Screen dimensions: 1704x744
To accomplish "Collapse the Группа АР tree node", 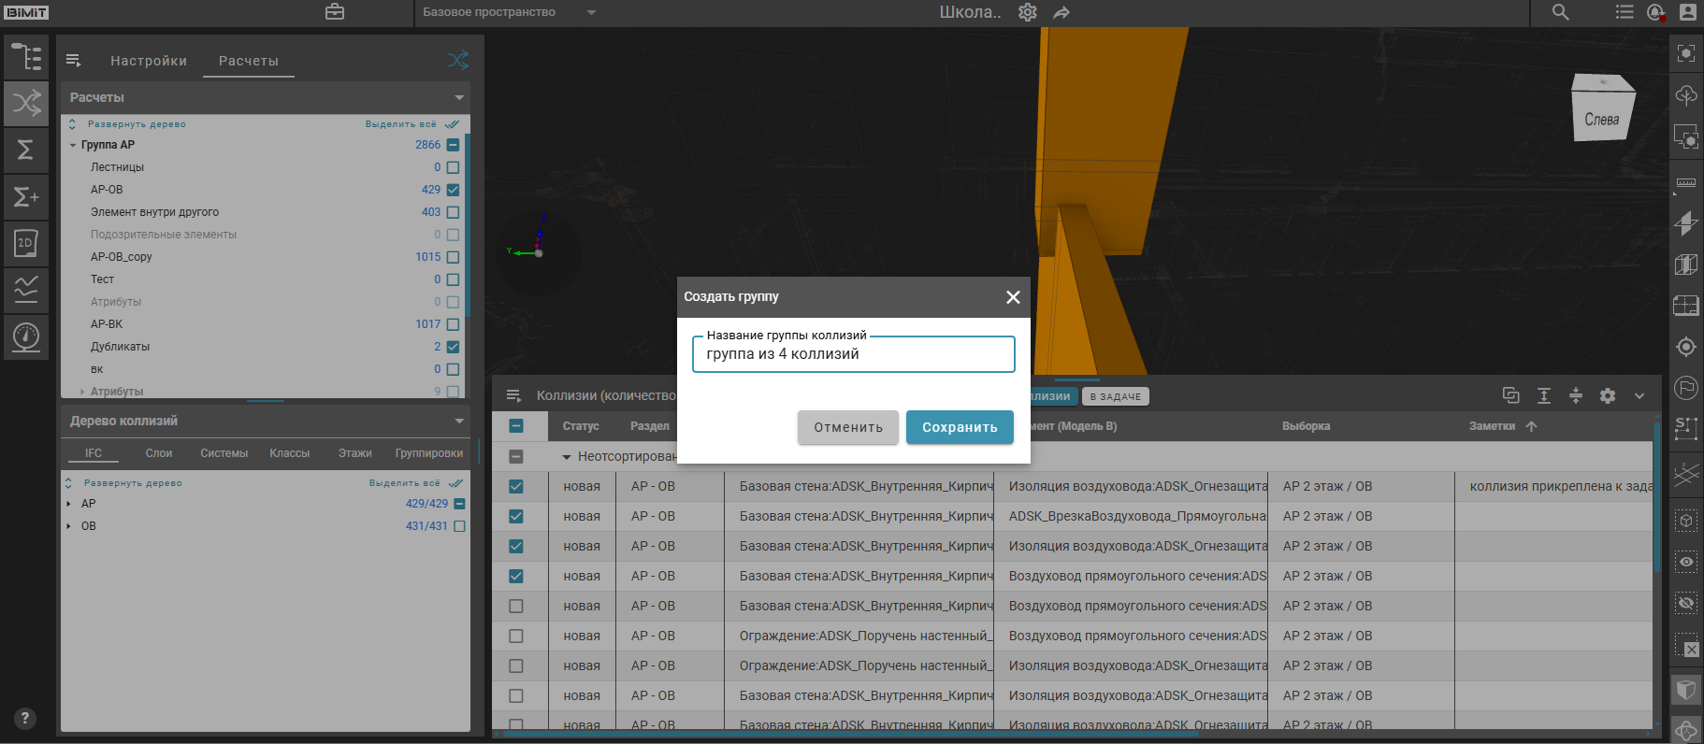I will click(x=73, y=145).
